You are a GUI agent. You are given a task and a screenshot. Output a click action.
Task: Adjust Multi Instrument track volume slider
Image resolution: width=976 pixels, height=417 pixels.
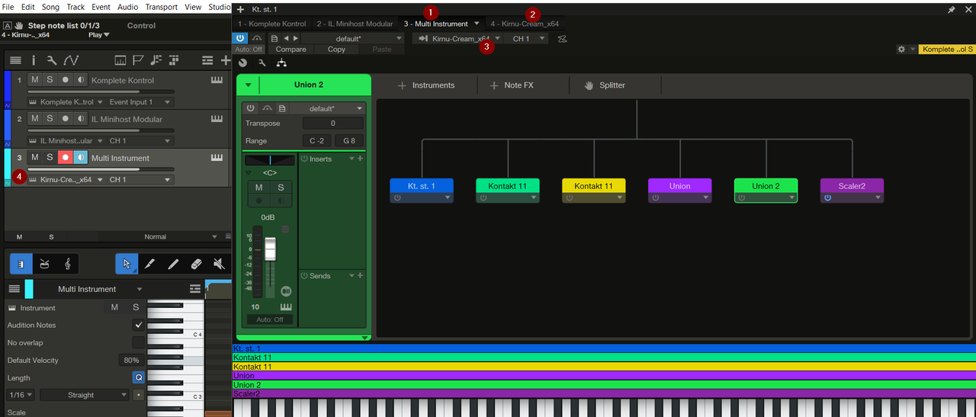(101, 169)
